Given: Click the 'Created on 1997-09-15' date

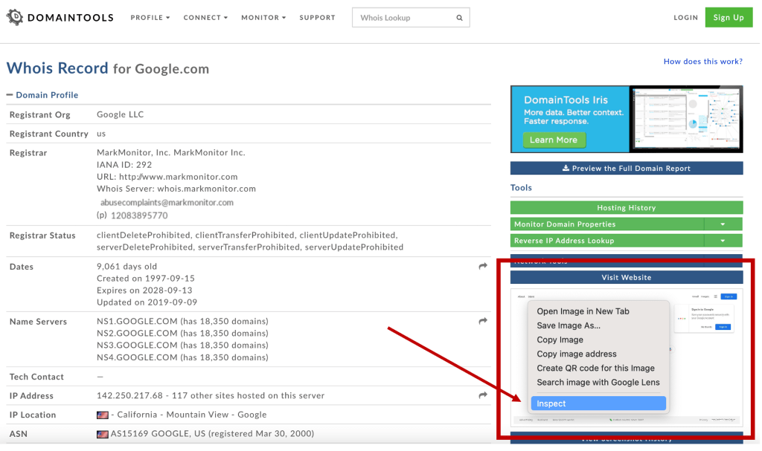Looking at the screenshot, I should [146, 279].
